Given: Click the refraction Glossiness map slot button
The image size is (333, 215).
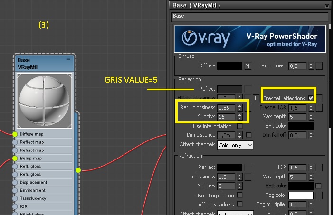Looking at the screenshot, I should [x=247, y=177].
